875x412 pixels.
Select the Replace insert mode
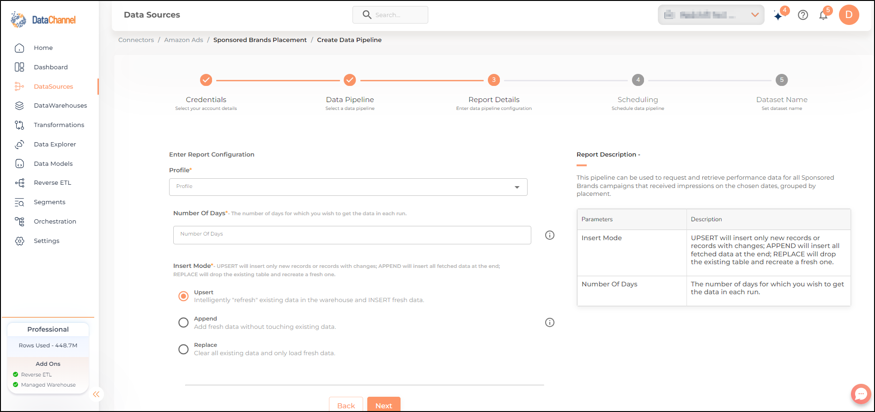(x=183, y=349)
